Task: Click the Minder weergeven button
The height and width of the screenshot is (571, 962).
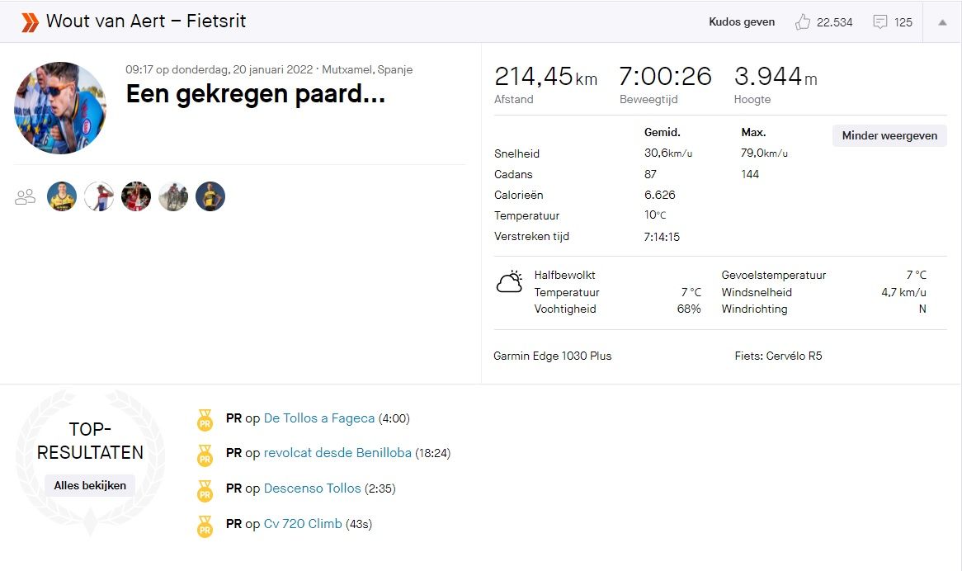Action: (x=889, y=135)
